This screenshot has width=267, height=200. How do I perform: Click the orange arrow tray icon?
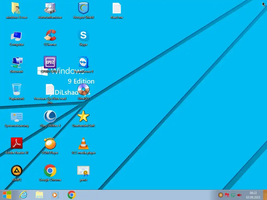point(221,195)
